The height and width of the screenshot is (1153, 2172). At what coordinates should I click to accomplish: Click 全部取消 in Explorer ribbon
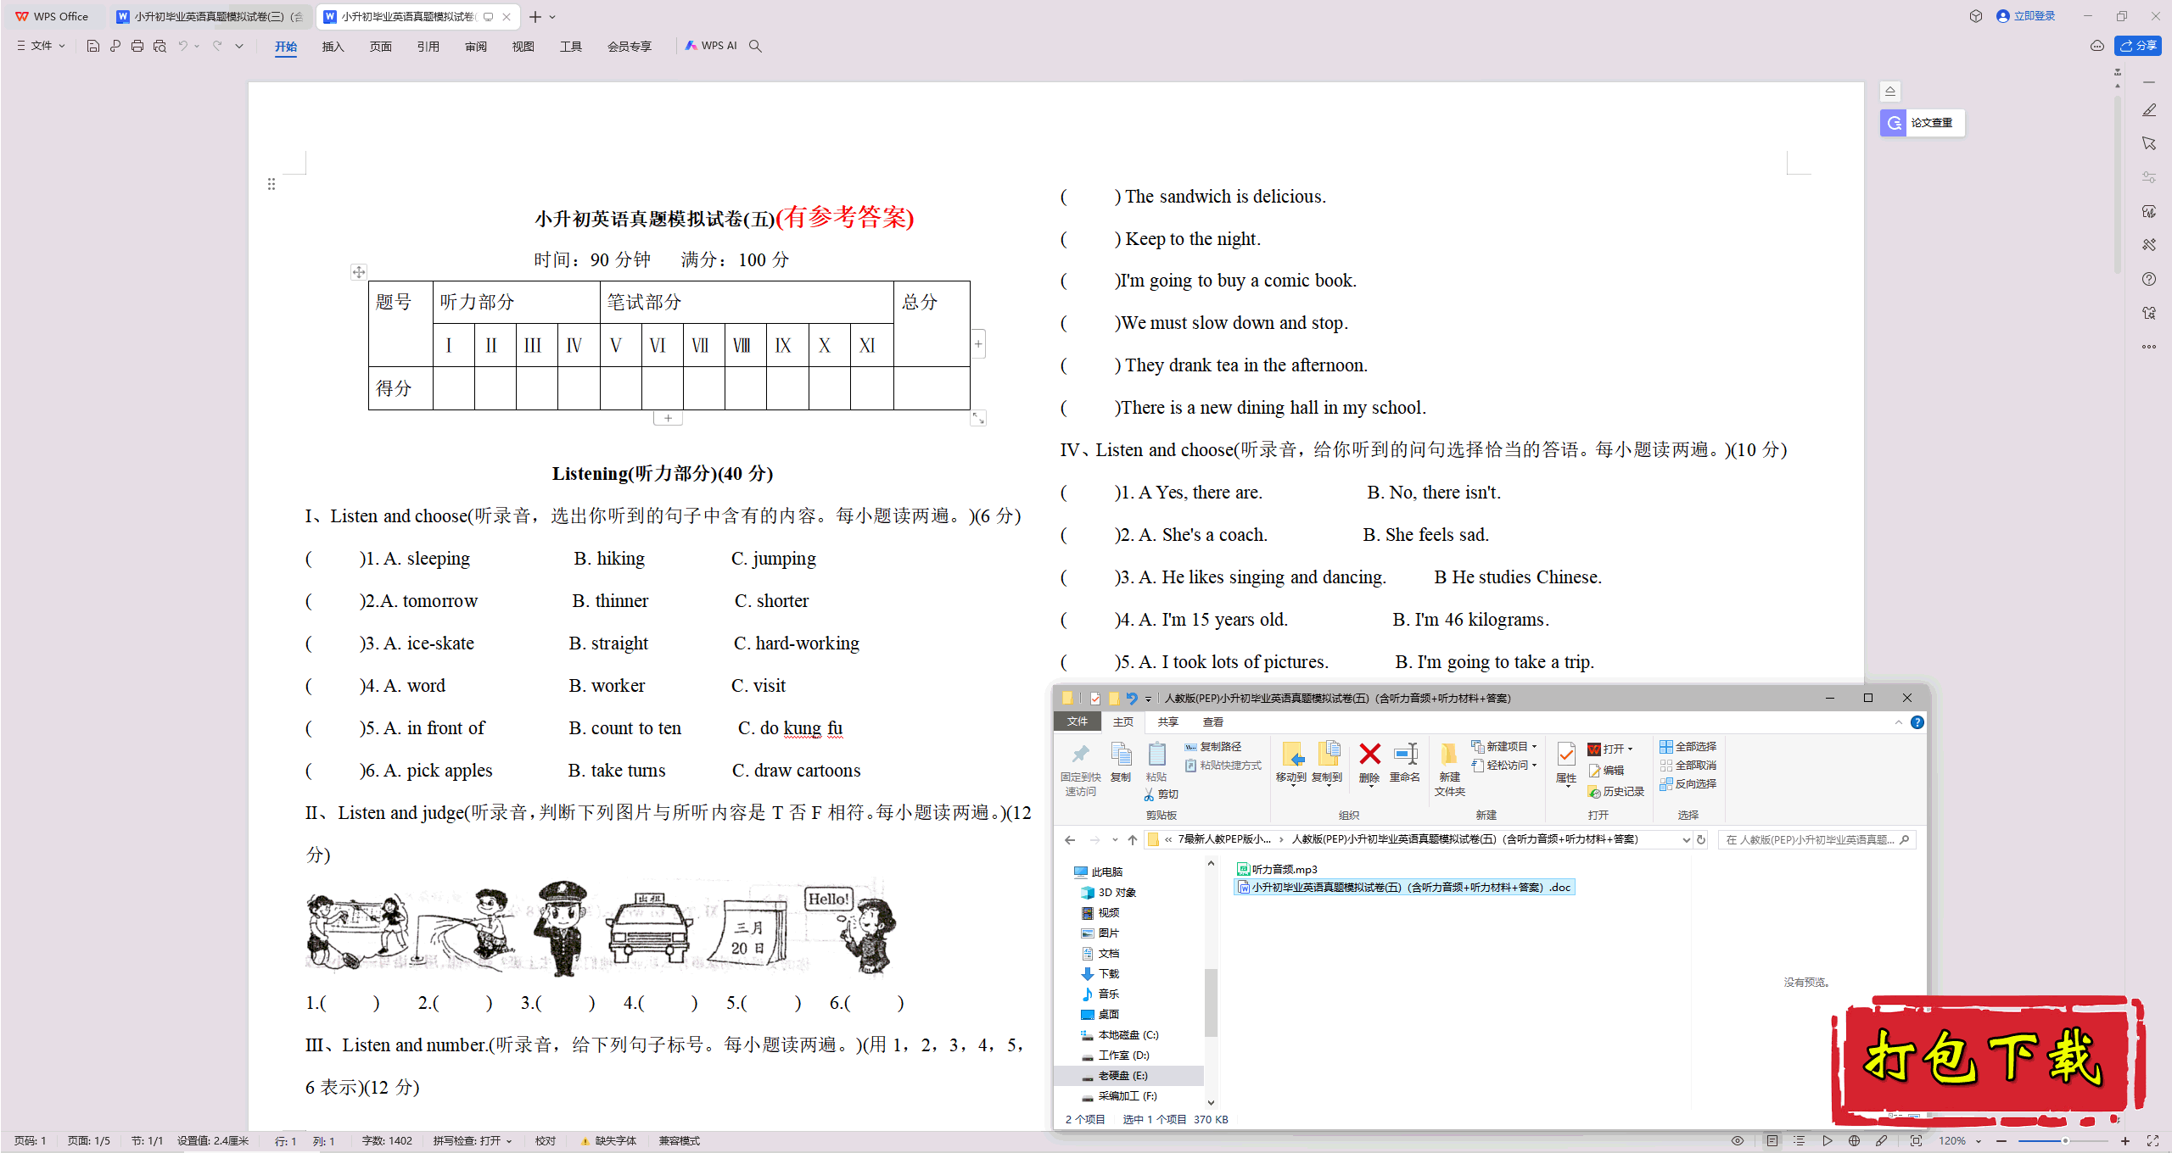click(1688, 766)
